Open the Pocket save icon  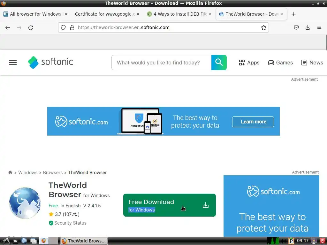coord(296,27)
